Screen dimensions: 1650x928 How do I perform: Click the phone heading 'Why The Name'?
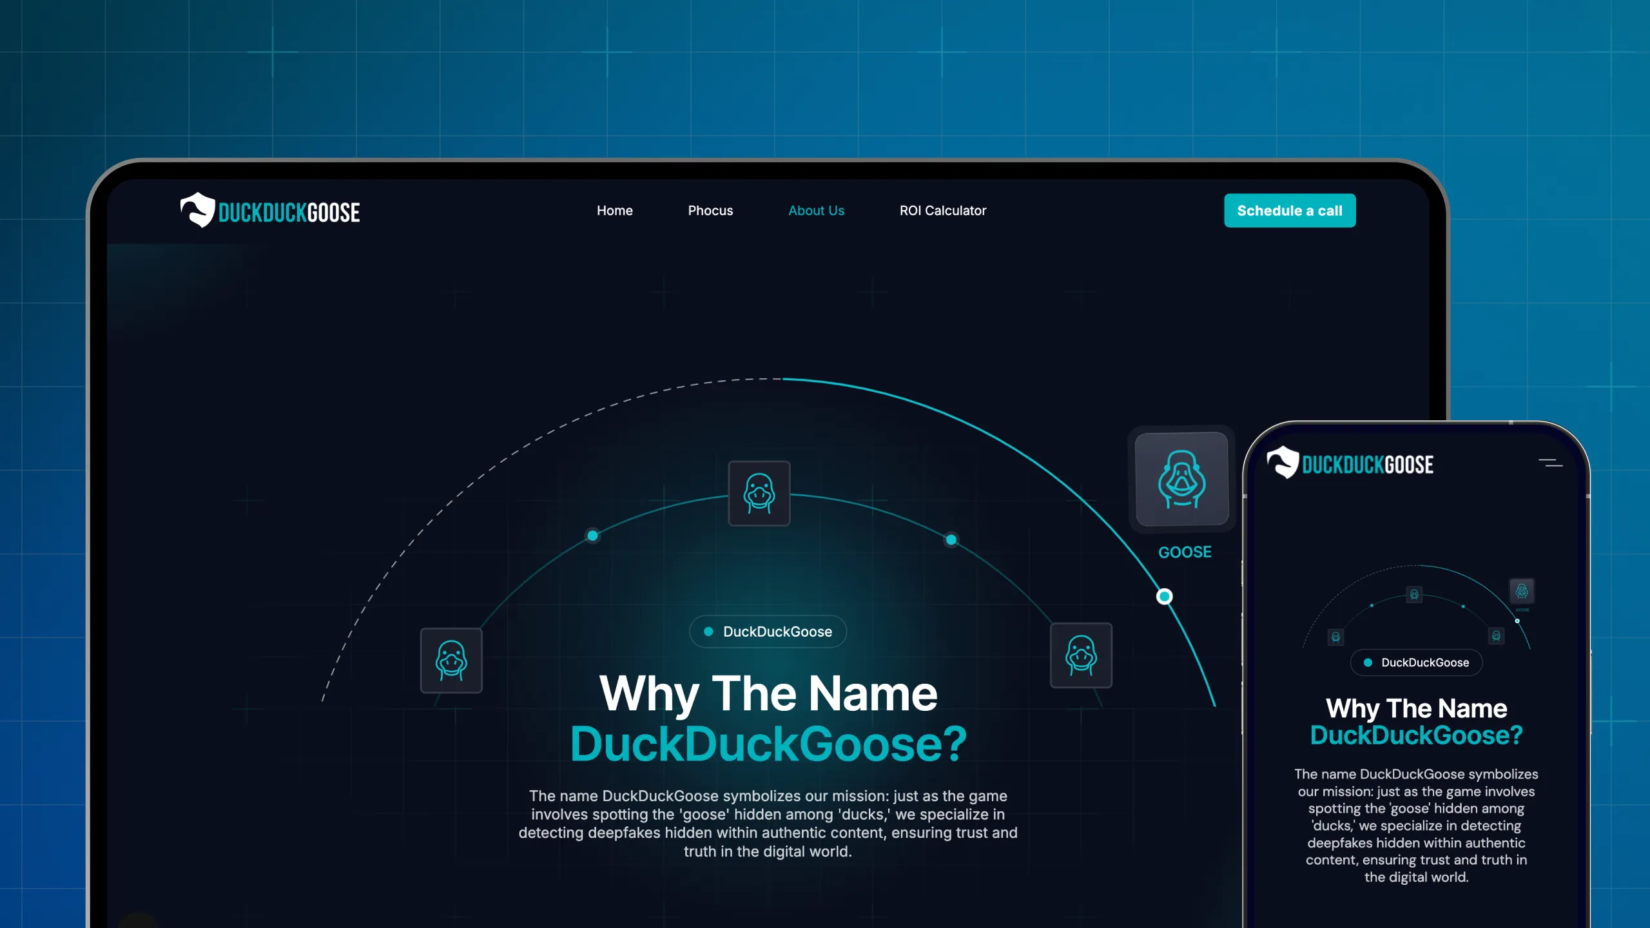click(x=1417, y=709)
